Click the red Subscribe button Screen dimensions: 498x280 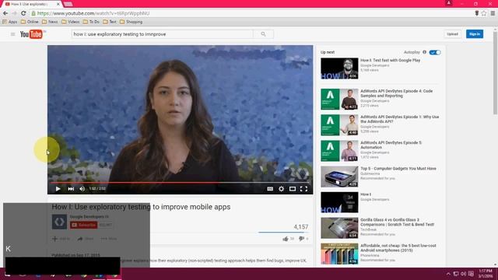84,225
